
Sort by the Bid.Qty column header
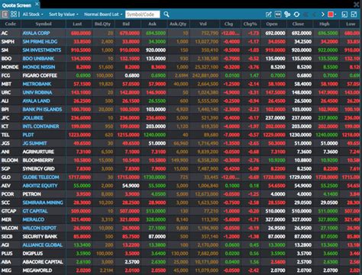[x=103, y=24]
